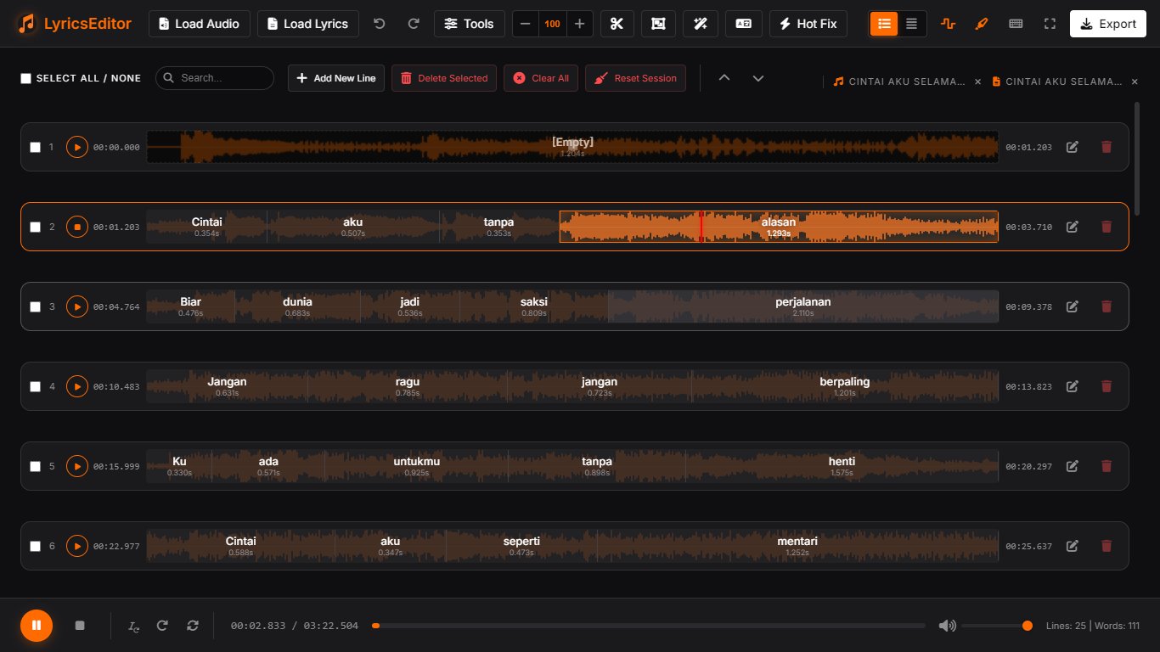Click Reset Session button

coord(635,78)
